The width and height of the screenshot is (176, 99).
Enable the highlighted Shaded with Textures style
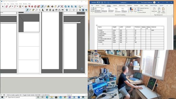pos(83,10)
